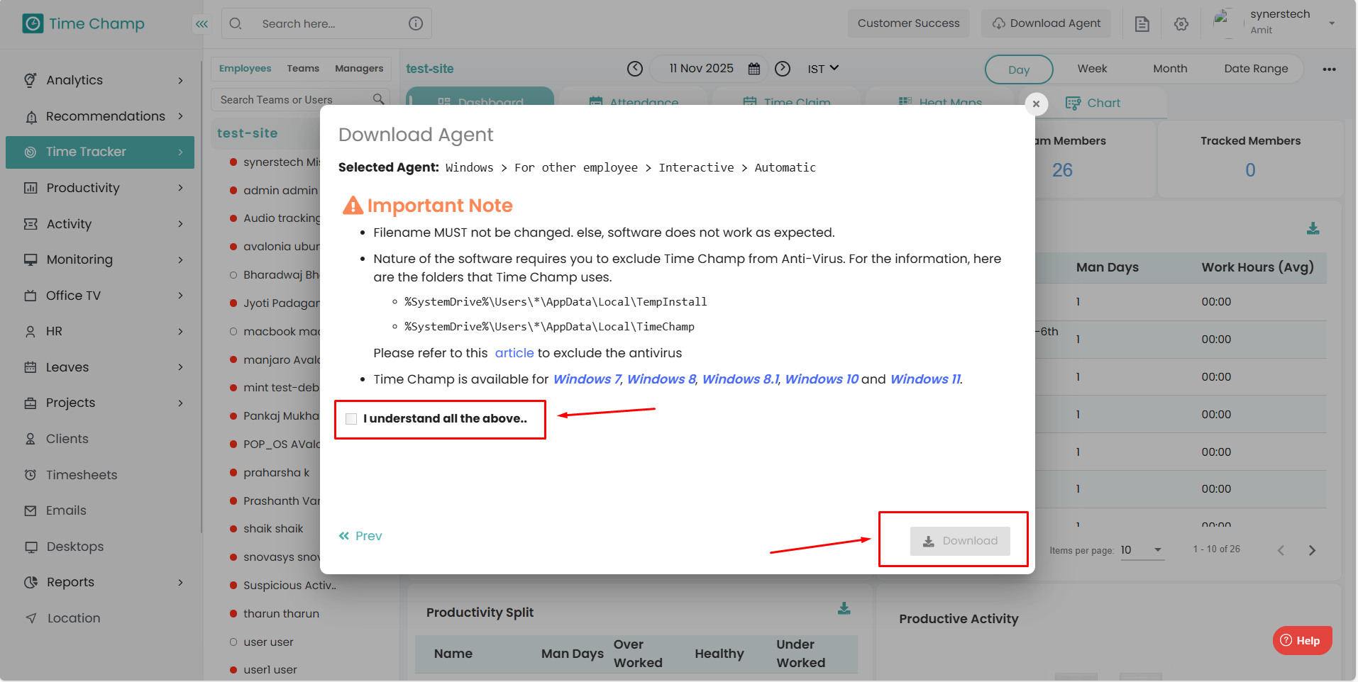Open the antivirus exclusion article link
This screenshot has height=682, width=1358.
514,353
